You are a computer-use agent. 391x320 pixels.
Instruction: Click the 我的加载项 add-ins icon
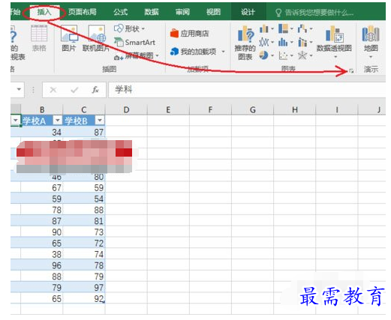[x=174, y=52]
